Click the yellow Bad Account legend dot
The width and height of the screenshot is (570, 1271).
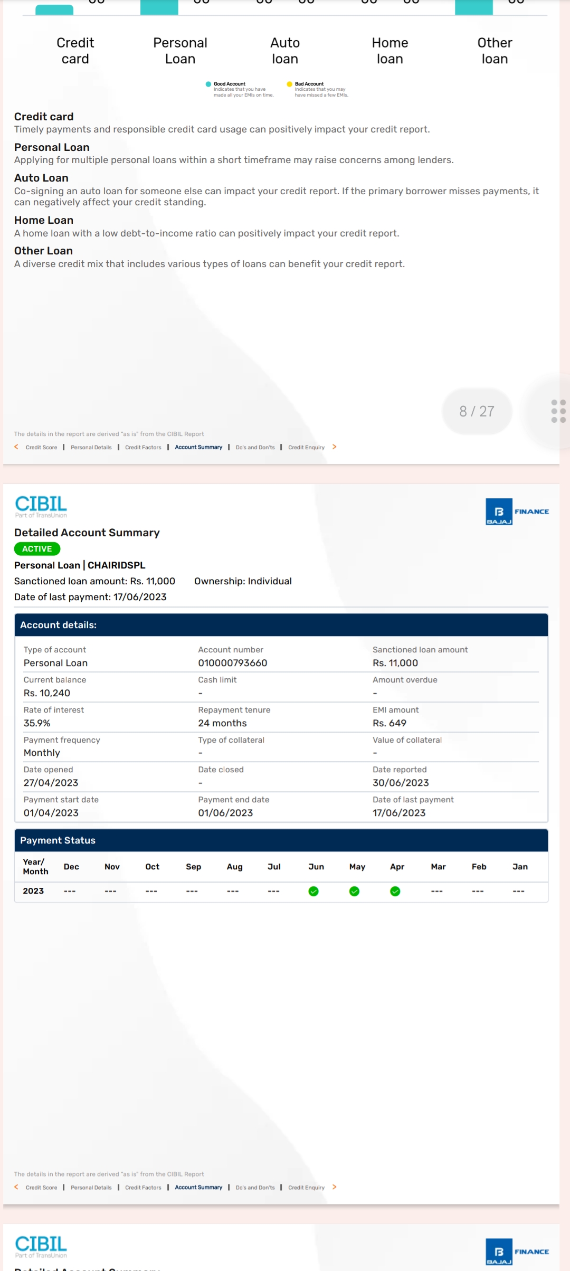[x=289, y=84]
